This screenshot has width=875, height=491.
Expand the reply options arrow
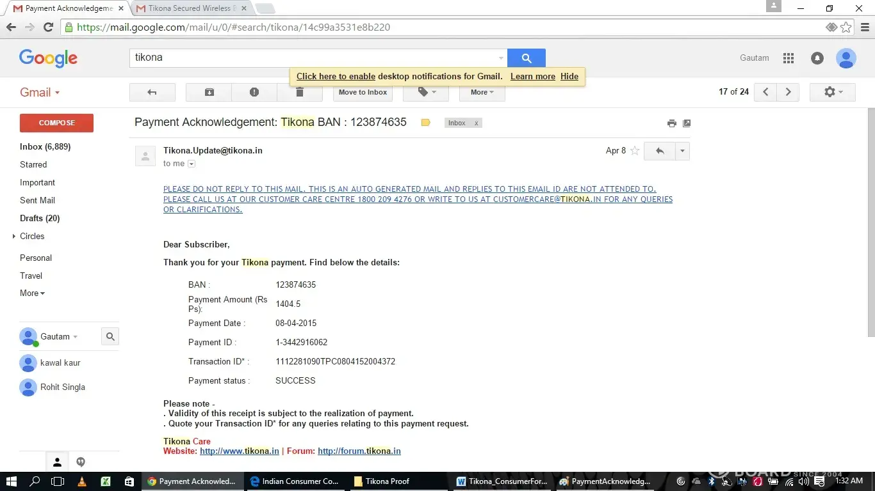point(683,151)
